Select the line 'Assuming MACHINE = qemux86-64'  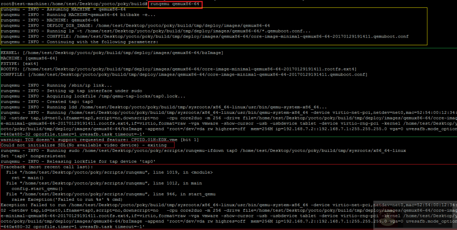coord(63,9)
